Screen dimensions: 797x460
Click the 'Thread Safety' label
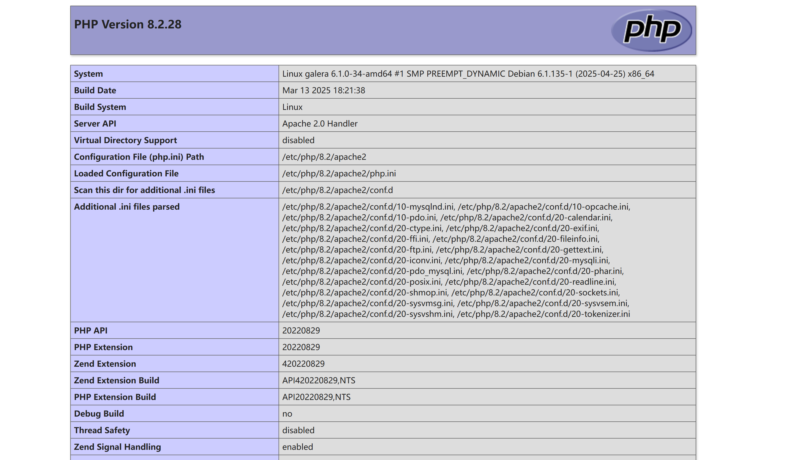[102, 430]
